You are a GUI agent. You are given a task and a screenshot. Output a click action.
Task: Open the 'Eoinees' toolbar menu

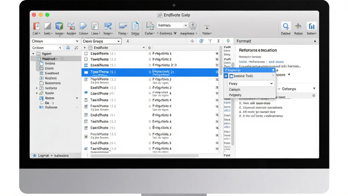coord(168,33)
